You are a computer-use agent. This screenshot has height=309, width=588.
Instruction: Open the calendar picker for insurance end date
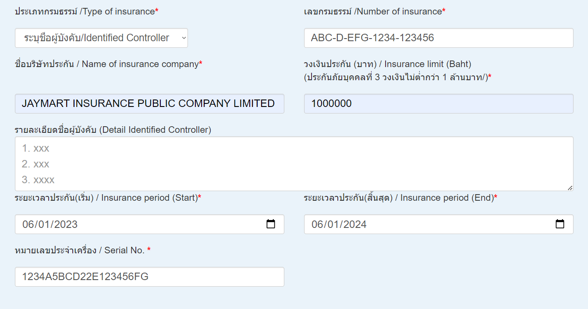(x=560, y=224)
